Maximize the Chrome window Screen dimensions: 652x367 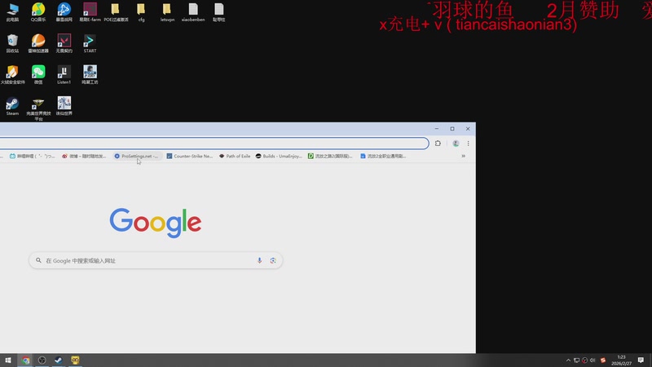pyautogui.click(x=452, y=129)
